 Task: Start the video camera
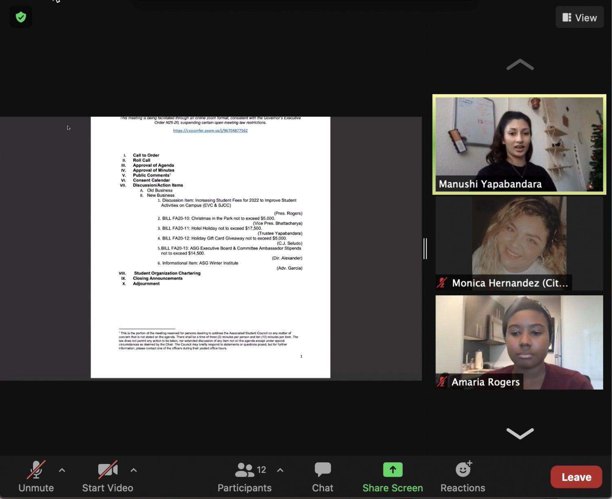coord(108,477)
